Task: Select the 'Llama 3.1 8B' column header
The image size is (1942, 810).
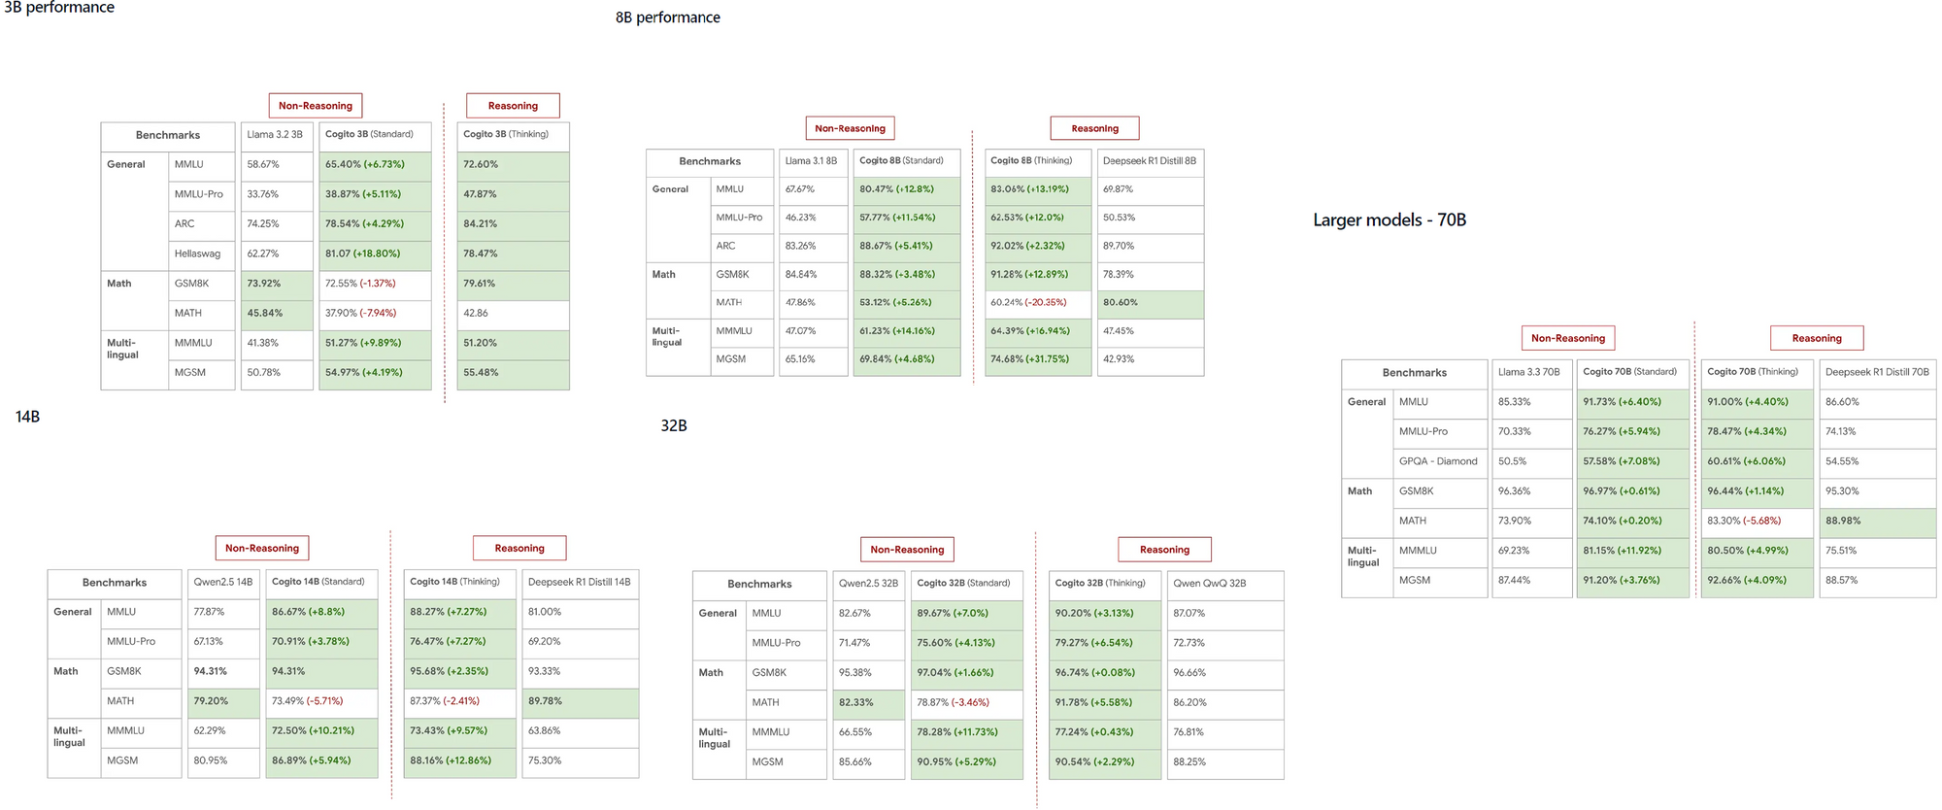Action: [x=813, y=161]
